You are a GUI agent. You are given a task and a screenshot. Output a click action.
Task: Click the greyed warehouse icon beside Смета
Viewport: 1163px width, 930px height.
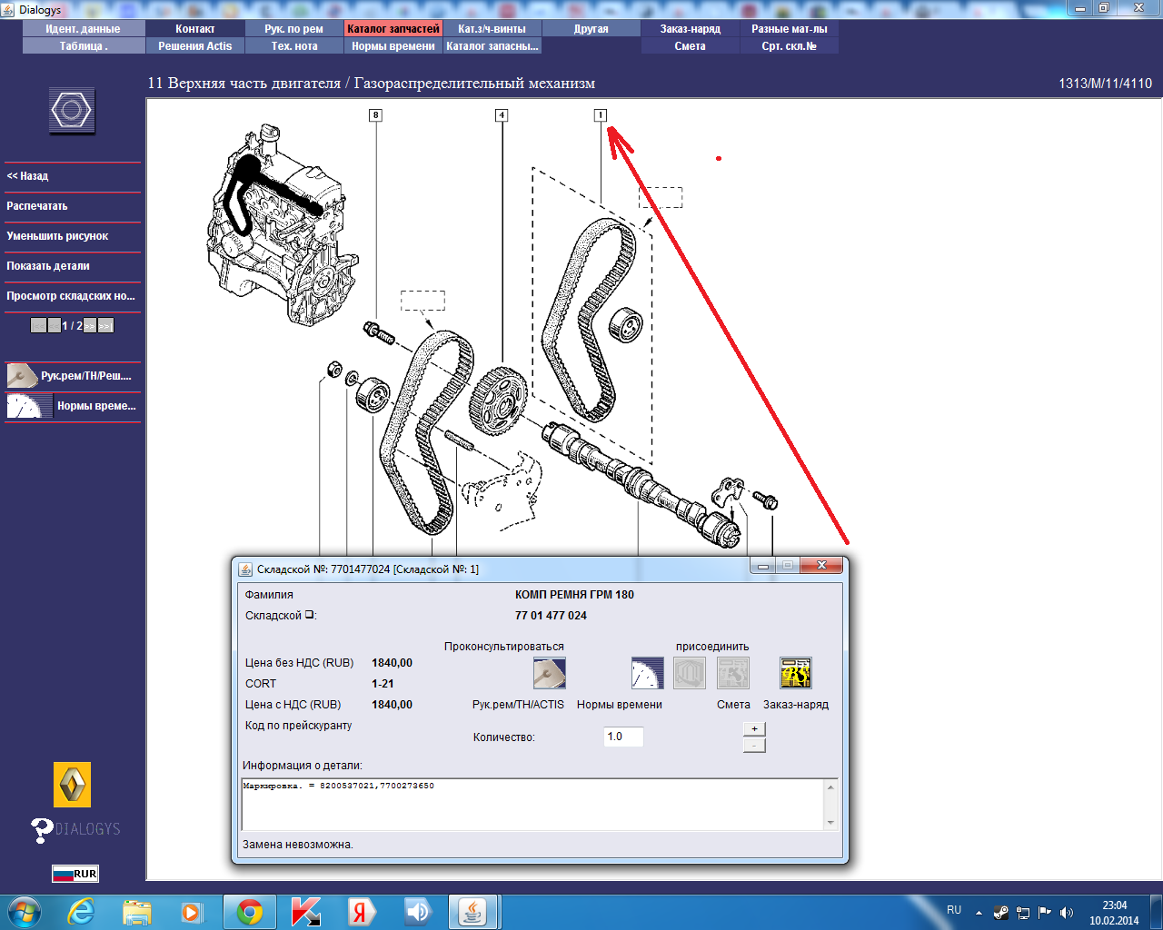[x=690, y=673]
